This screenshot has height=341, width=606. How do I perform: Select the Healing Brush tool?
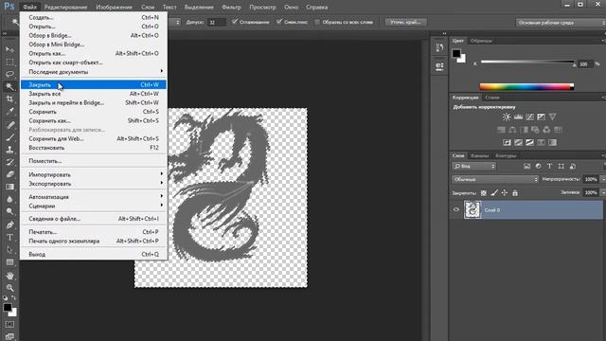pyautogui.click(x=9, y=124)
